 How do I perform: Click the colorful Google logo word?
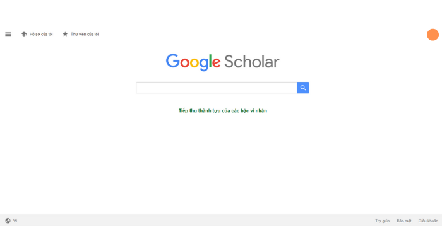tap(193, 62)
